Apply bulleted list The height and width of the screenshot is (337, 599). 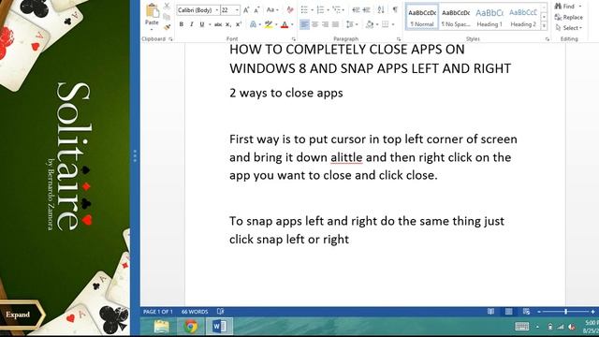click(304, 10)
